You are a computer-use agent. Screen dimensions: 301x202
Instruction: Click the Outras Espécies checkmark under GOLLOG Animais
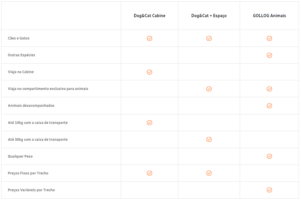tap(269, 55)
